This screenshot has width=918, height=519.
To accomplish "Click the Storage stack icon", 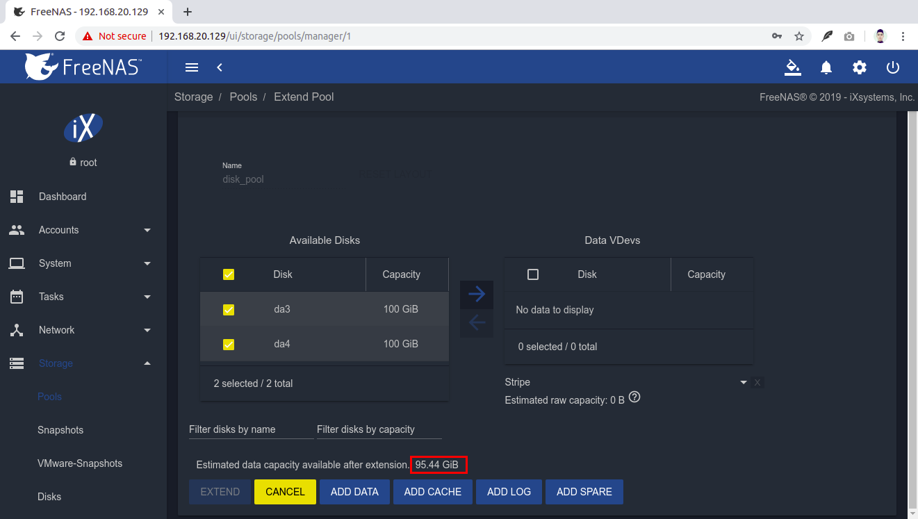I will 17,363.
